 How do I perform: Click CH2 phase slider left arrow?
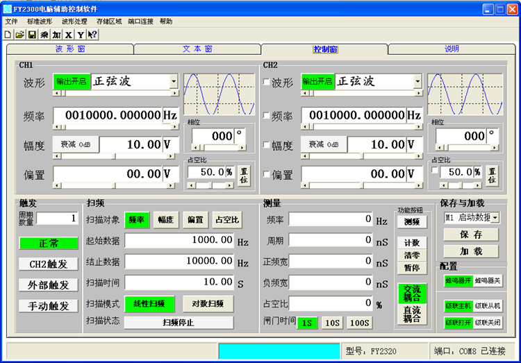pos(440,147)
